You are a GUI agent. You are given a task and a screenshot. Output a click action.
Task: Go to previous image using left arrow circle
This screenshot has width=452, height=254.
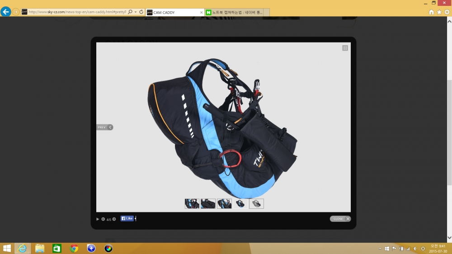[103, 219]
